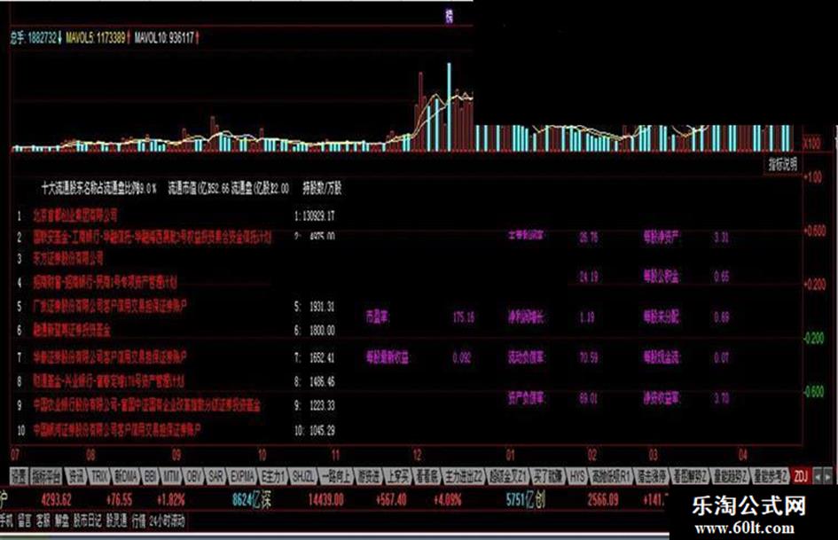The width and height of the screenshot is (838, 540).
Task: Click the eighth shareholder's holding 1486.46
Action: 322,381
